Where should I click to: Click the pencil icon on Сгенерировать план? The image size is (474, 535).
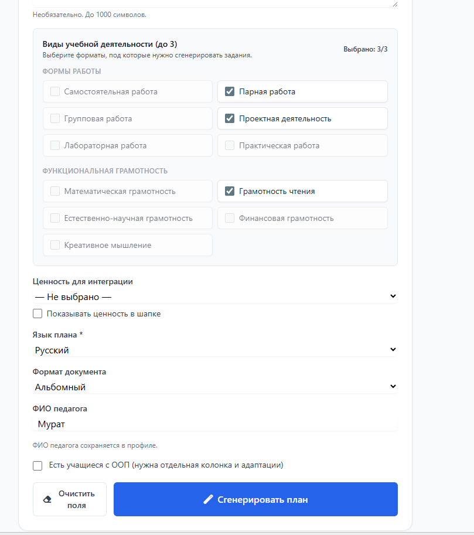[207, 500]
